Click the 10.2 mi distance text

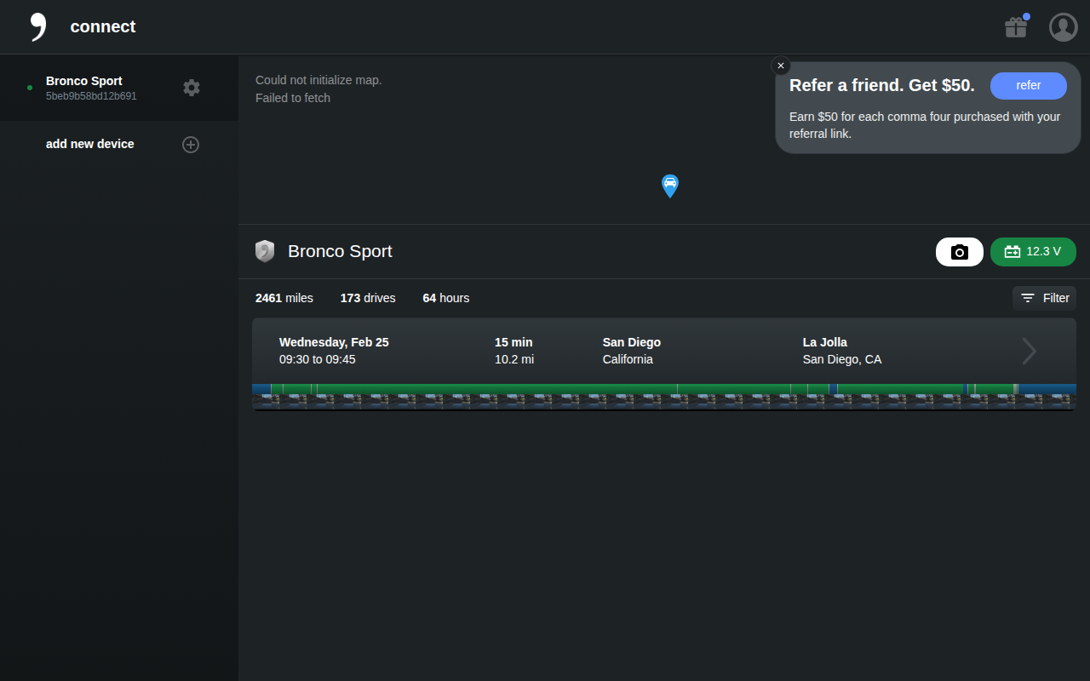[514, 359]
